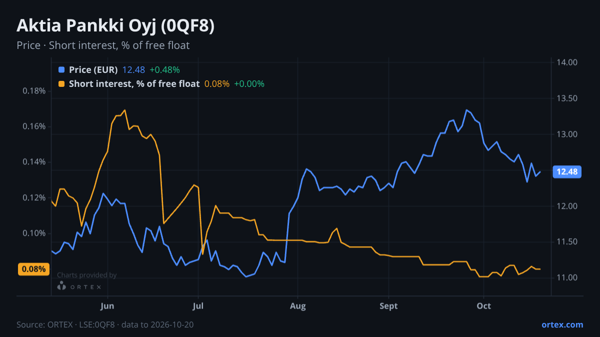Click the blue Price legend swatch
Image resolution: width=600 pixels, height=337 pixels.
tap(61, 70)
